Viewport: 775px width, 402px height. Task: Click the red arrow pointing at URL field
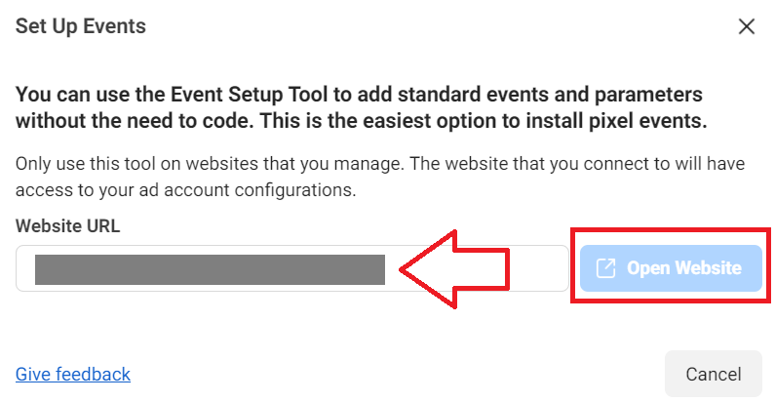454,269
